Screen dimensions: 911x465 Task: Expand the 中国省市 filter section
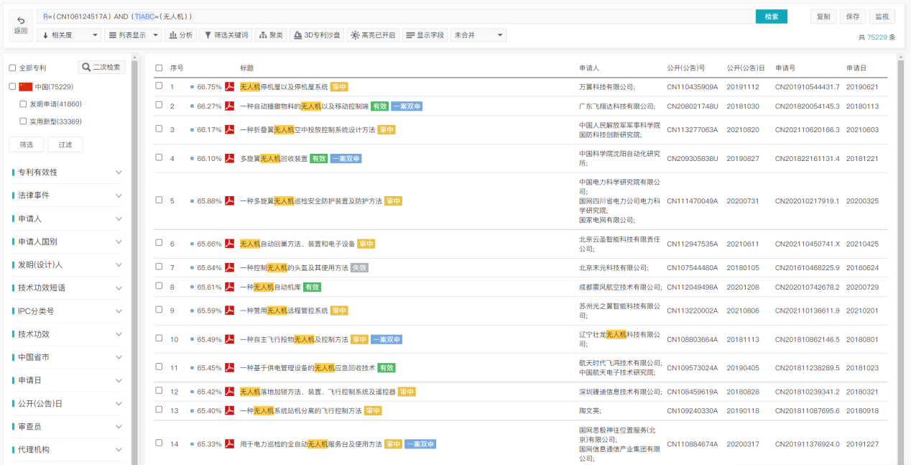click(x=67, y=357)
